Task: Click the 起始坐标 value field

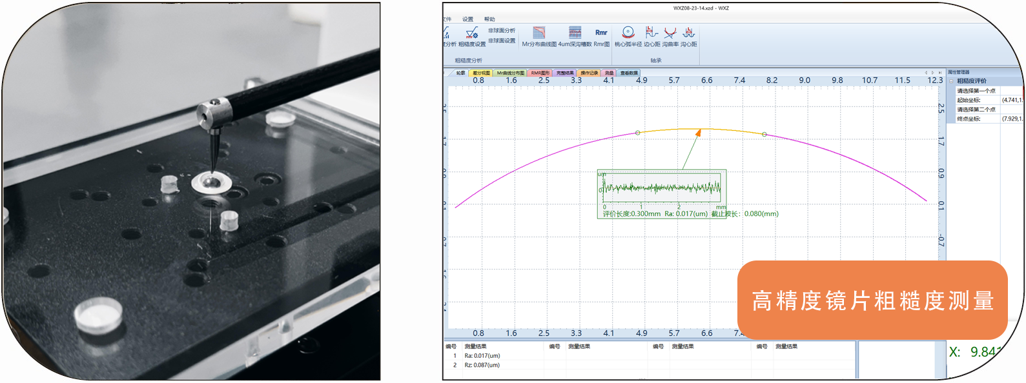Action: click(x=1011, y=101)
